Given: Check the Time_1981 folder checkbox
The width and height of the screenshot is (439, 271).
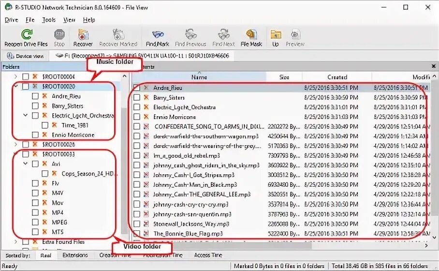Looking at the screenshot, I should pos(45,125).
